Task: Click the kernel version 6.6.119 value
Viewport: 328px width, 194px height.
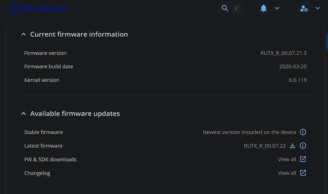Action: 298,80
